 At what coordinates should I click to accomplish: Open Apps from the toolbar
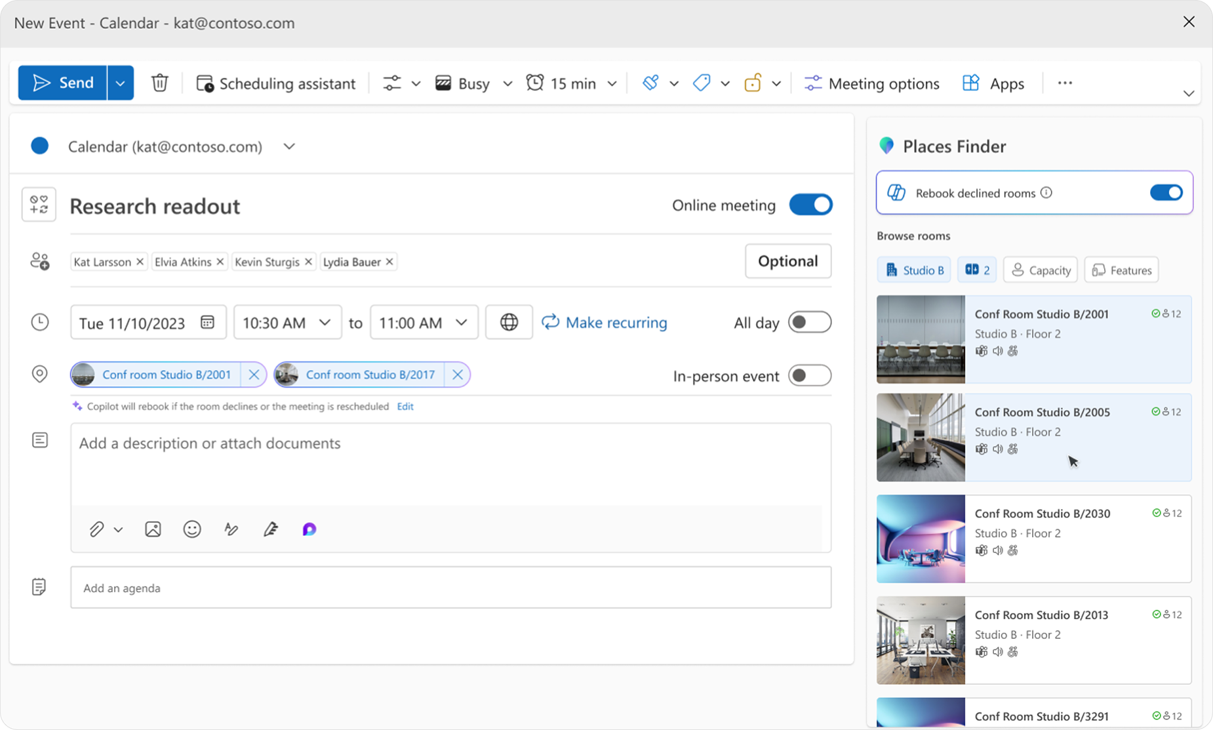[x=994, y=83]
